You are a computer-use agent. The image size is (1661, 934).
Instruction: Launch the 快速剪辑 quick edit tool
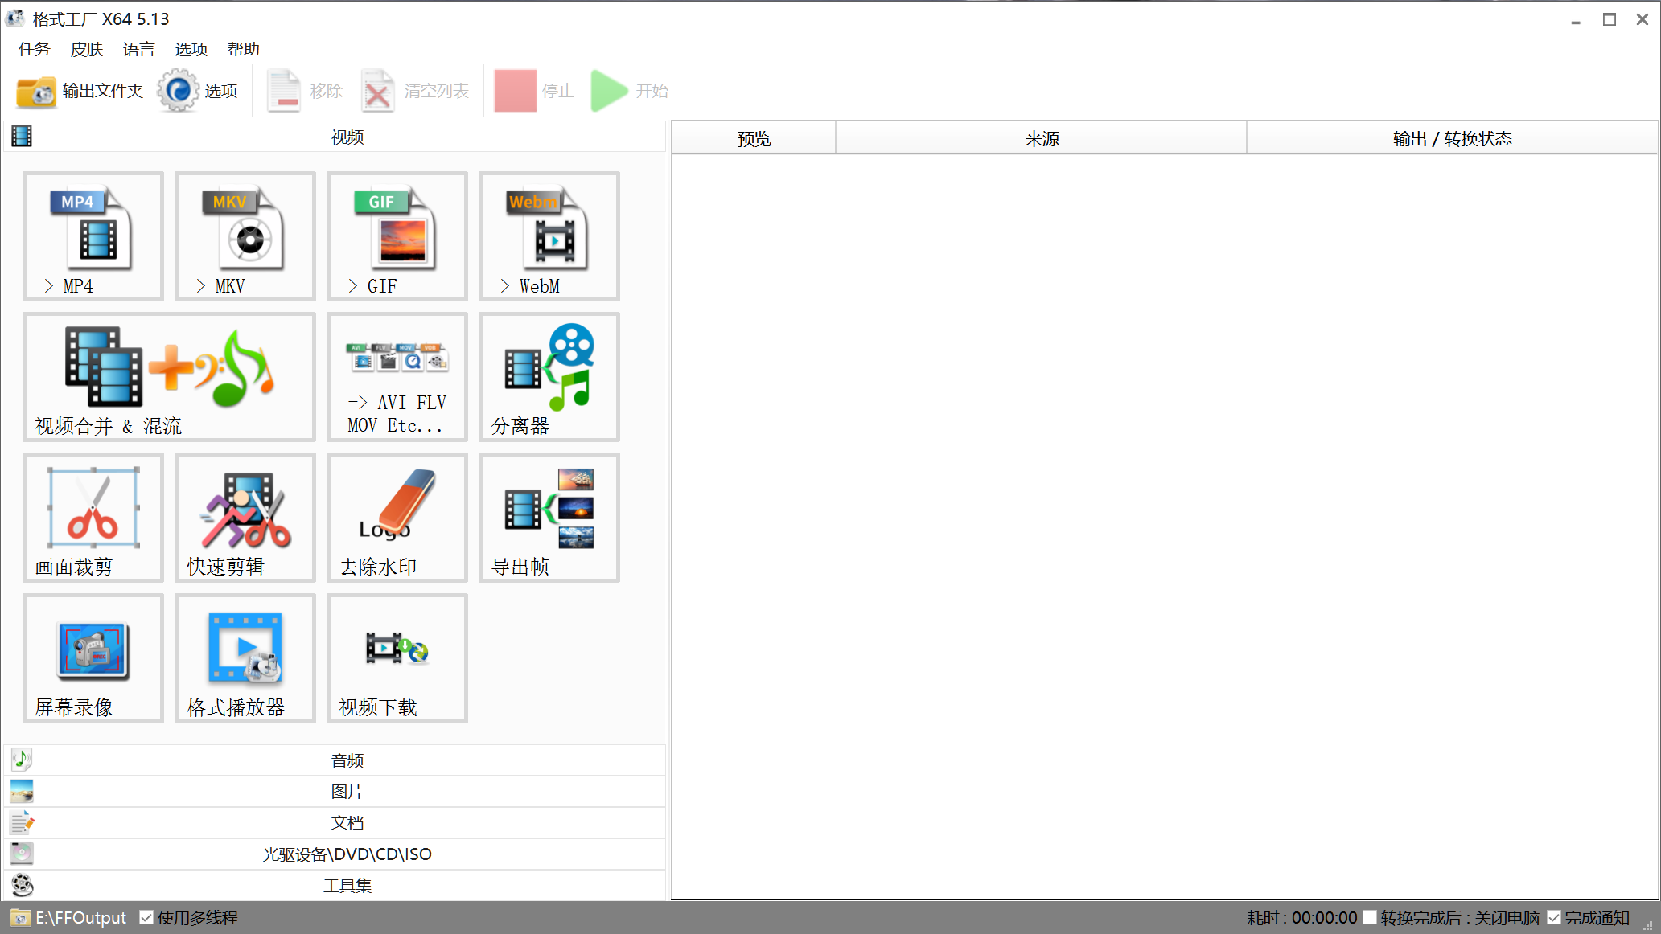(245, 518)
